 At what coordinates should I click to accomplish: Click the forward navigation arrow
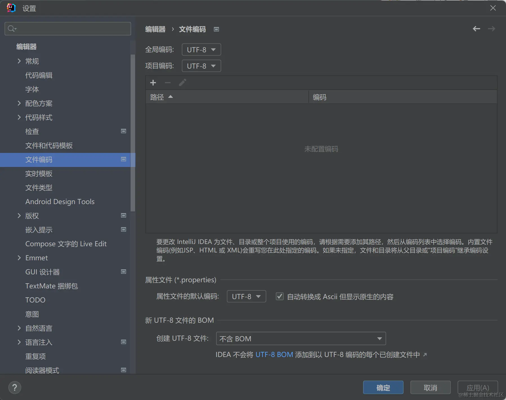pos(492,29)
